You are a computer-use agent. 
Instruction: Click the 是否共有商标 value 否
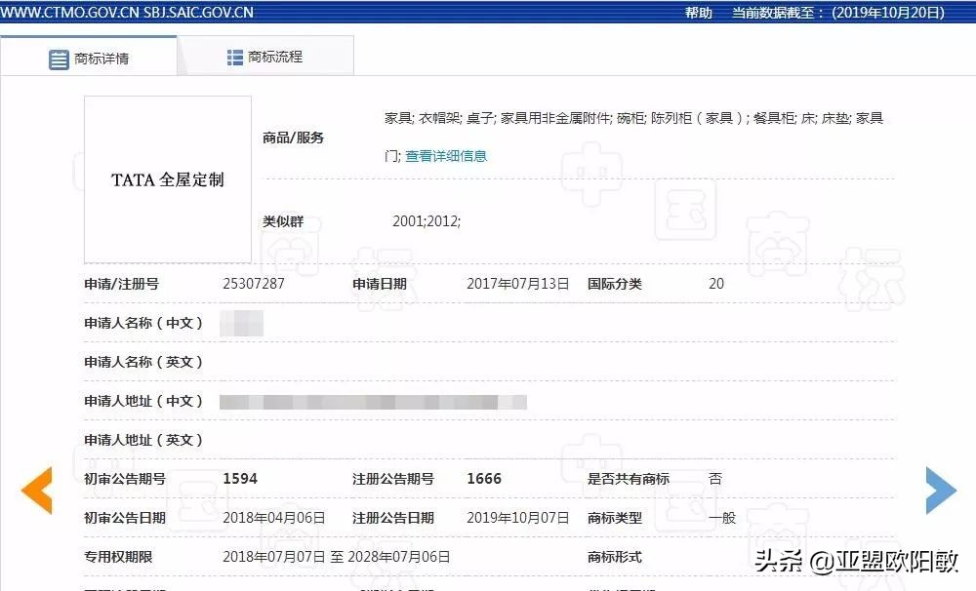pyautogui.click(x=715, y=479)
